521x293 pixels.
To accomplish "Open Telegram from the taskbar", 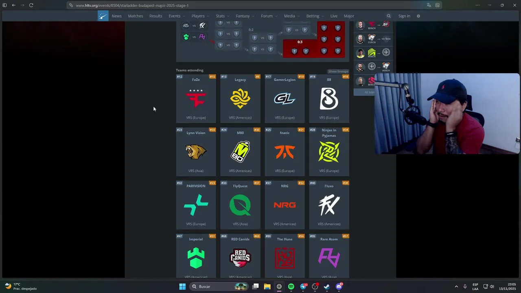I will click(x=303, y=286).
